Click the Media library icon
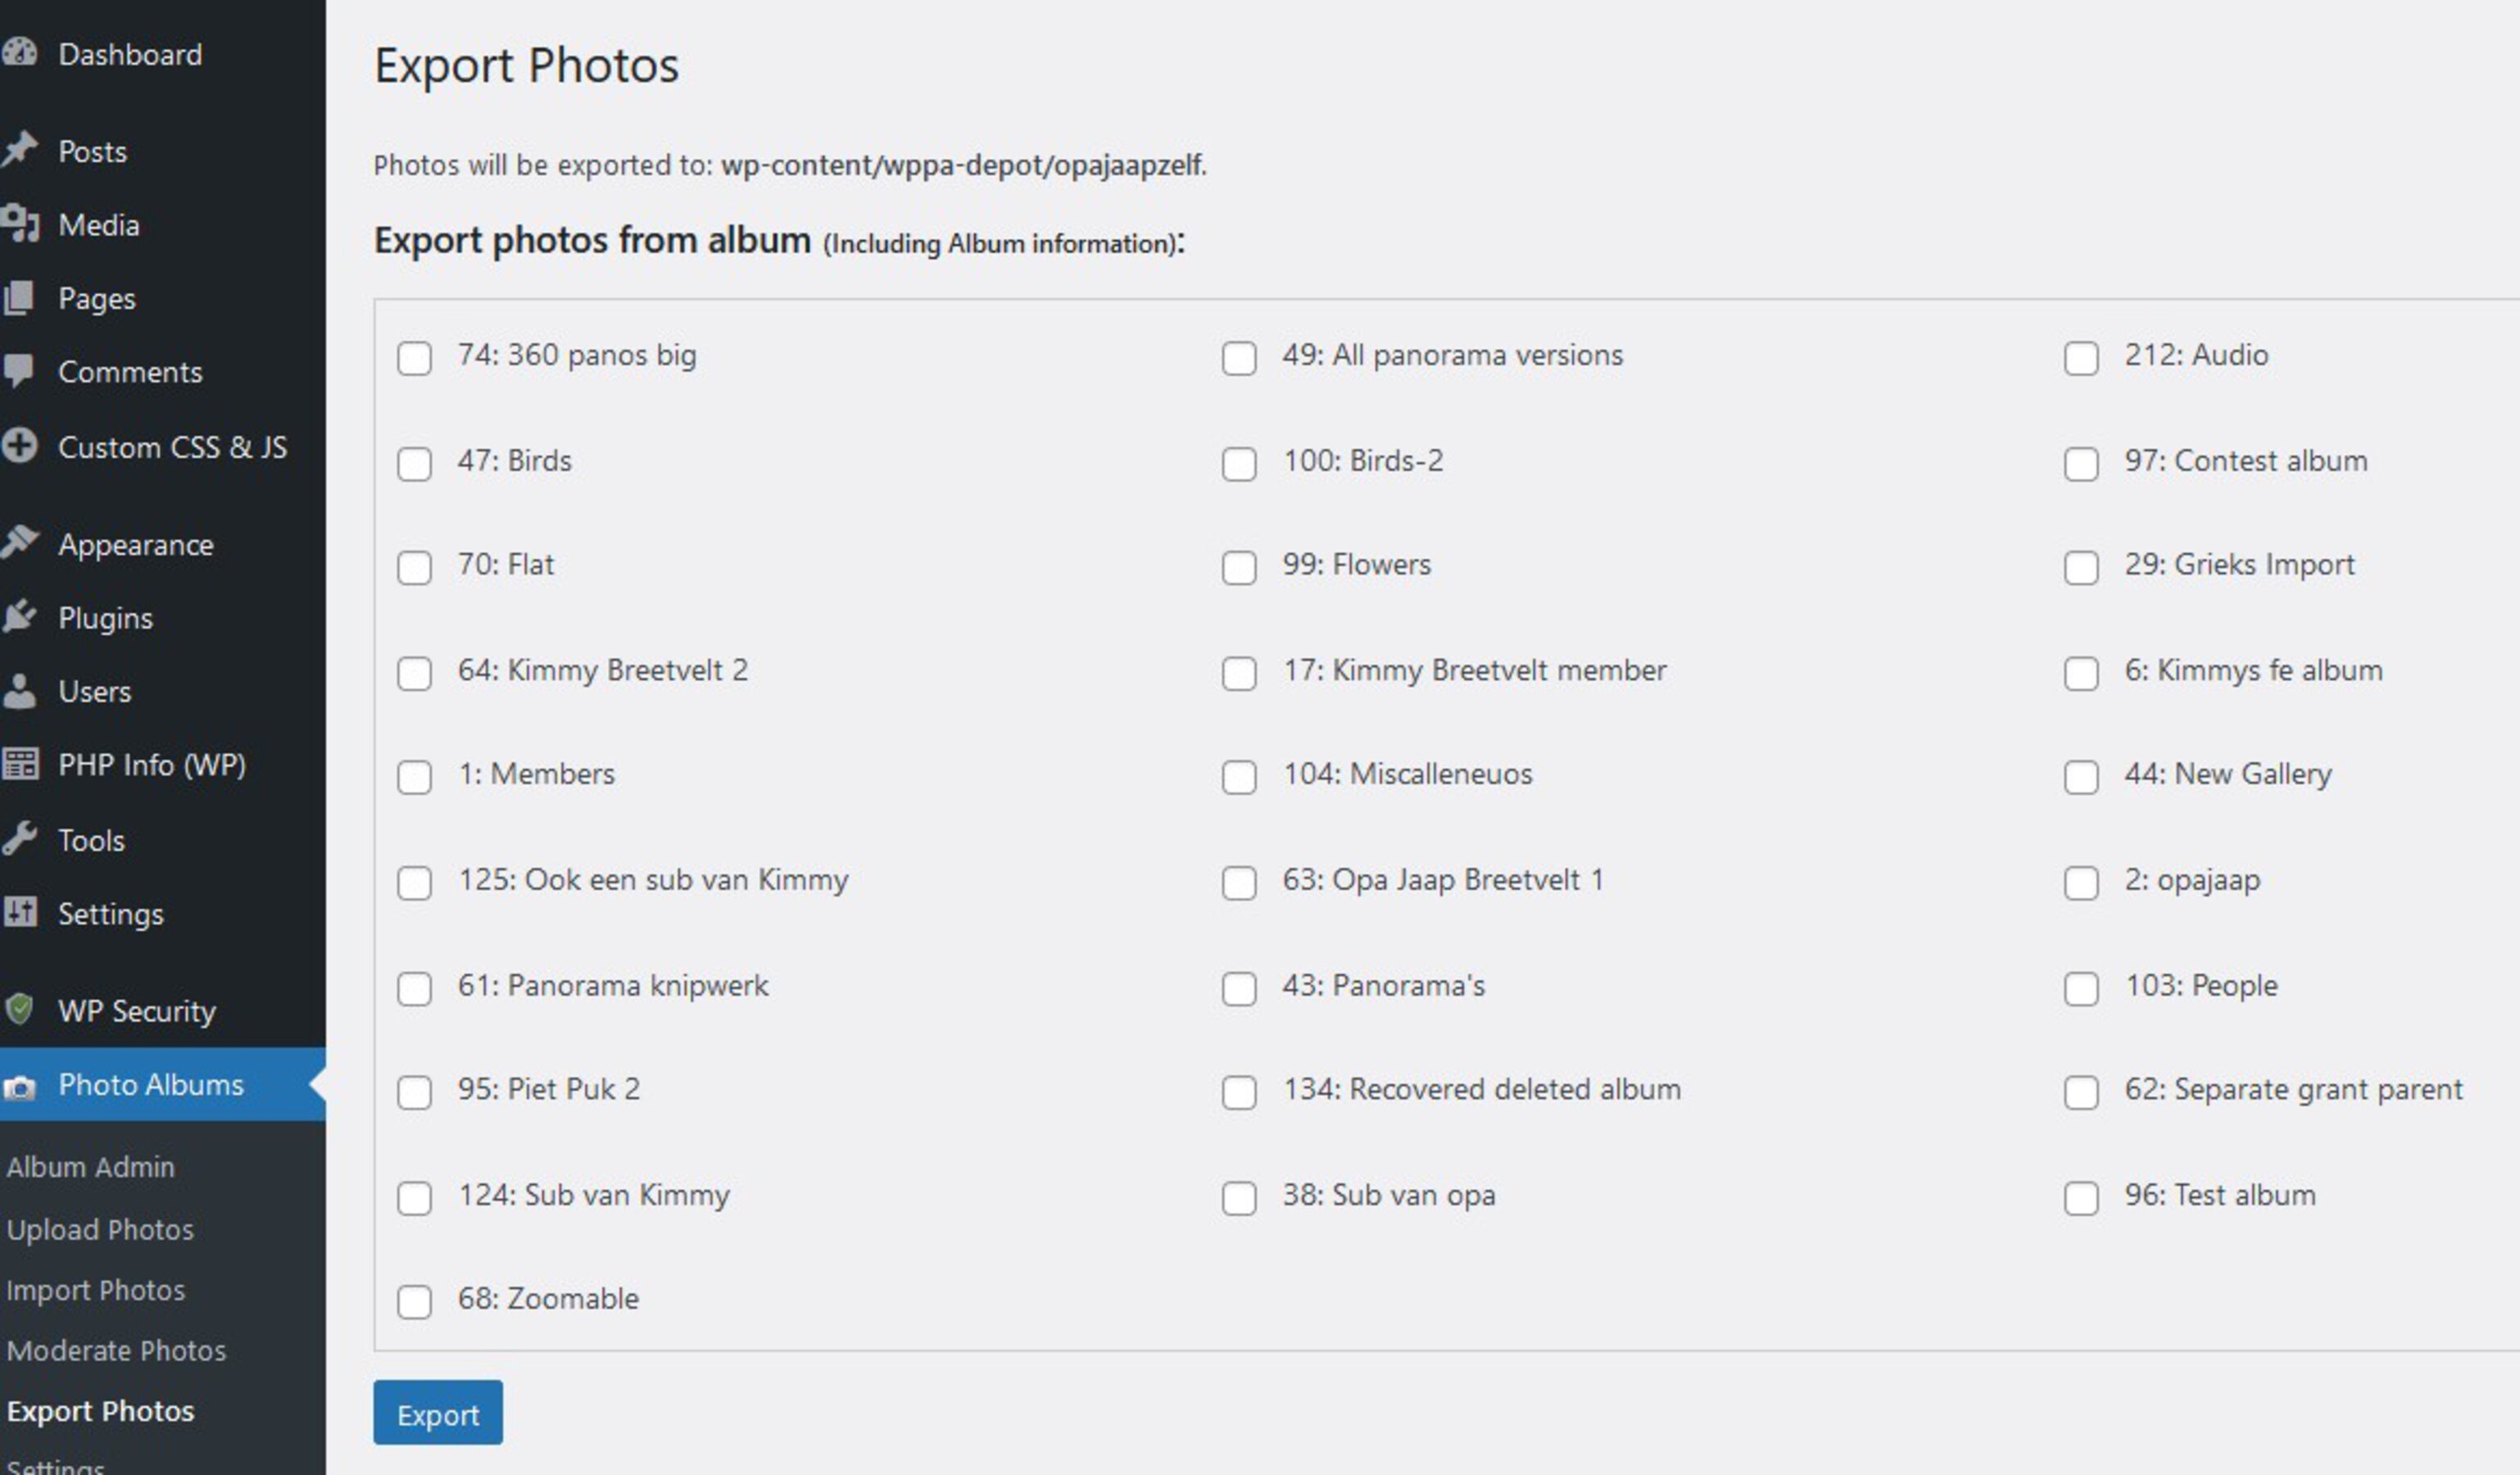2520x1475 pixels. tap(19, 224)
